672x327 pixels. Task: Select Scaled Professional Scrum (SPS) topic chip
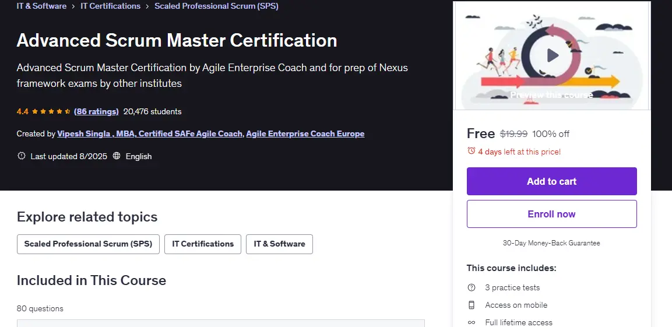click(88, 244)
